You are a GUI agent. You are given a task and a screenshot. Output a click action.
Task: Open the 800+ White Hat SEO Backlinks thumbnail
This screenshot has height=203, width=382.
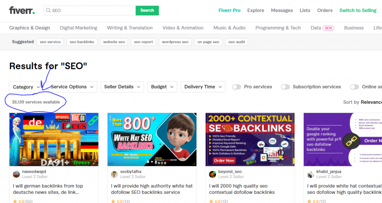point(152,139)
